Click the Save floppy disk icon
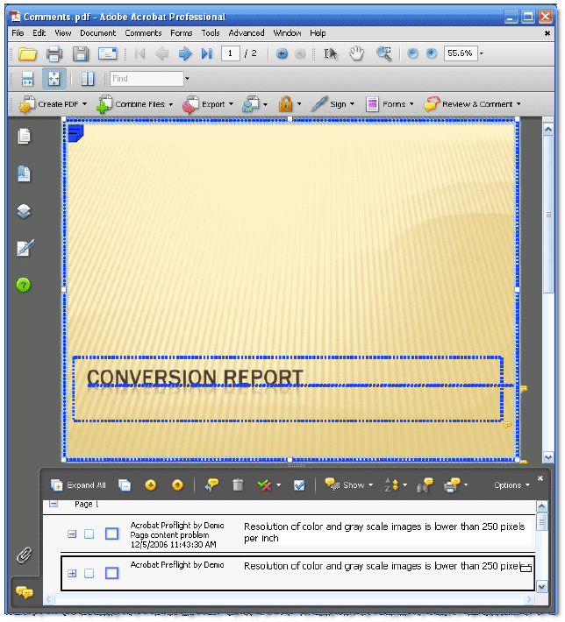This screenshot has width=565, height=622. coord(81,54)
